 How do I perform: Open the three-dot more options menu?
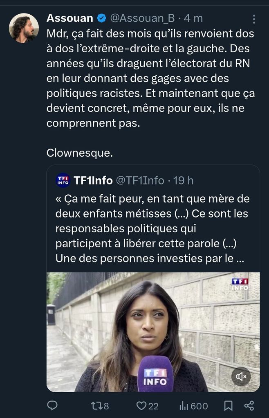point(254,19)
